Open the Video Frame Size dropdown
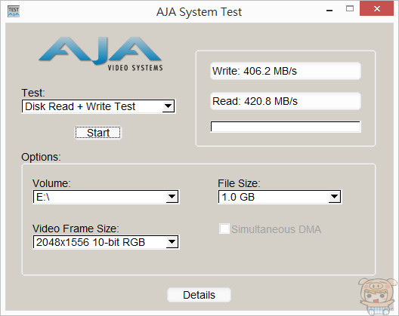Screen dimensions: 399x316 coord(106,242)
